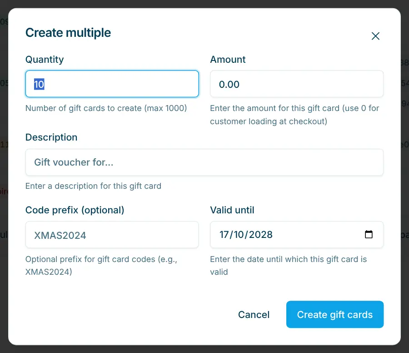
Task: Click the Valid until date 17/10/2028
Action: pos(246,234)
